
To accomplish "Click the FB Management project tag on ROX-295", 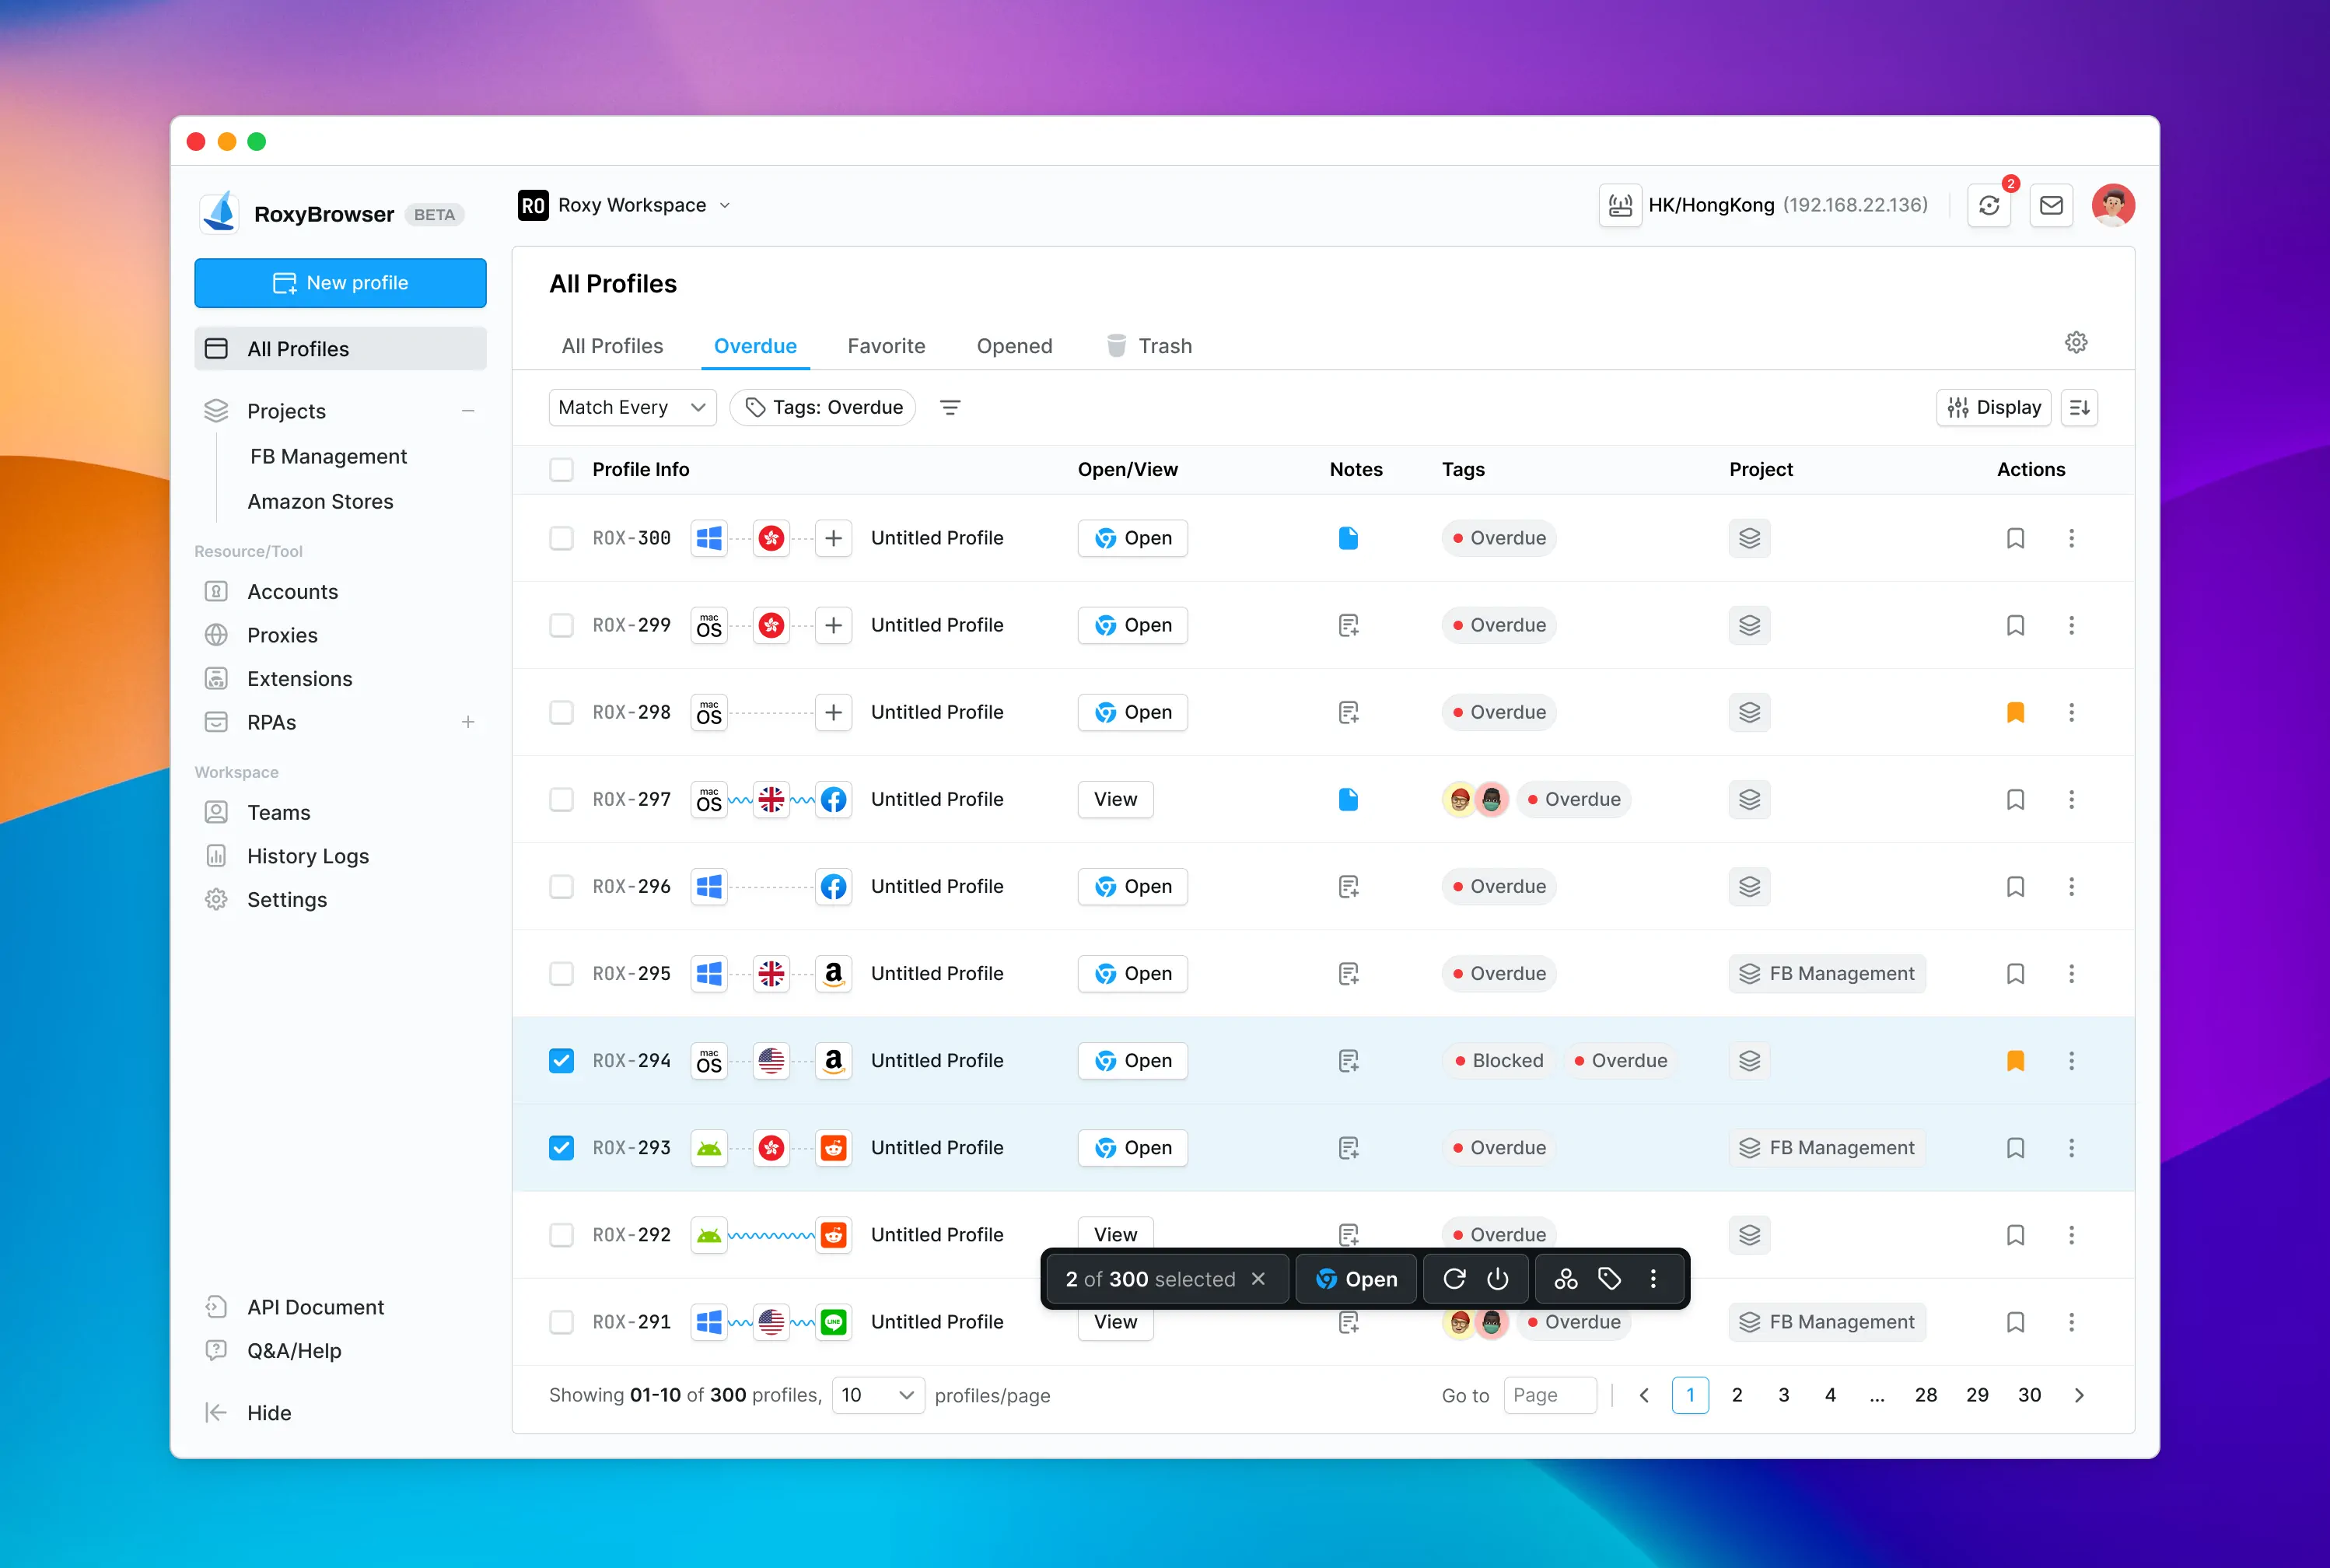I will [1827, 973].
